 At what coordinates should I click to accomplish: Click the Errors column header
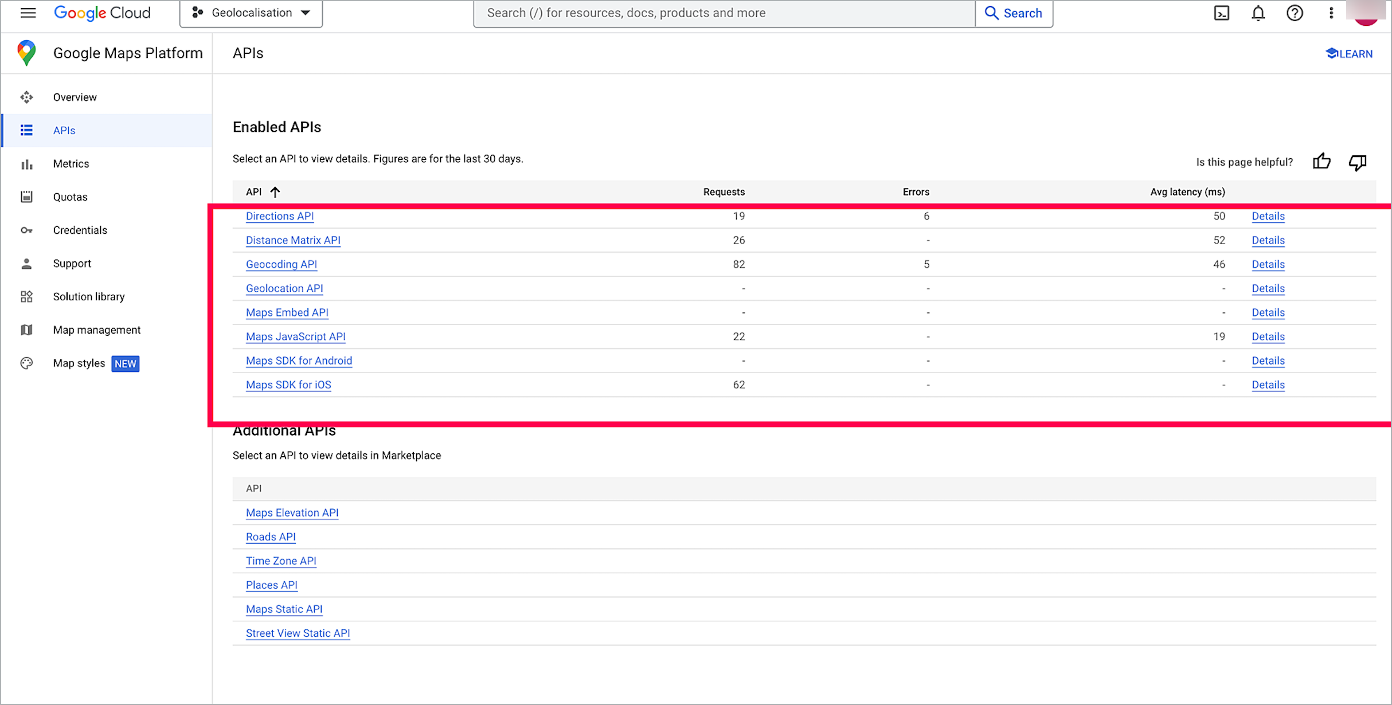pos(916,192)
